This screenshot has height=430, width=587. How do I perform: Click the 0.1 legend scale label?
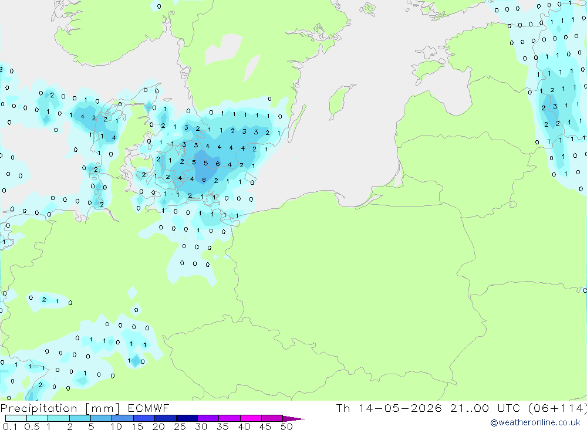pos(9,426)
